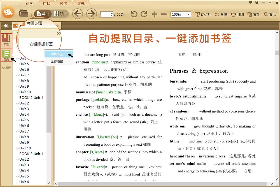Click the word 'illustration' in document
This screenshot has height=187, width=280.
click(x=85, y=137)
